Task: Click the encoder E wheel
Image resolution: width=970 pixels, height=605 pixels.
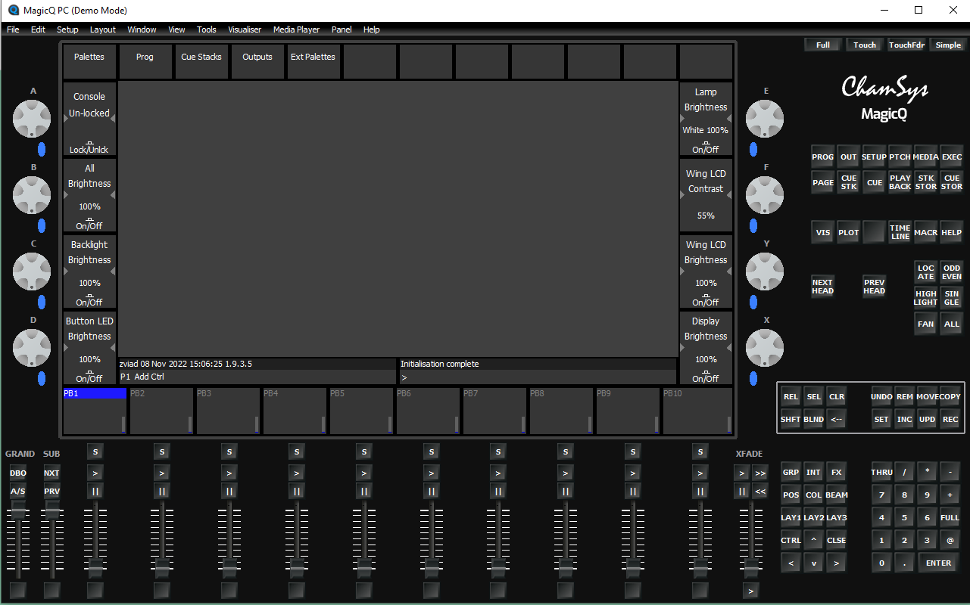Action: (765, 119)
